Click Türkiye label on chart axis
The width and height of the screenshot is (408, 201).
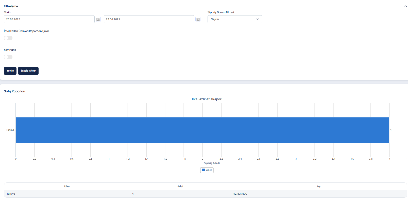point(10,130)
